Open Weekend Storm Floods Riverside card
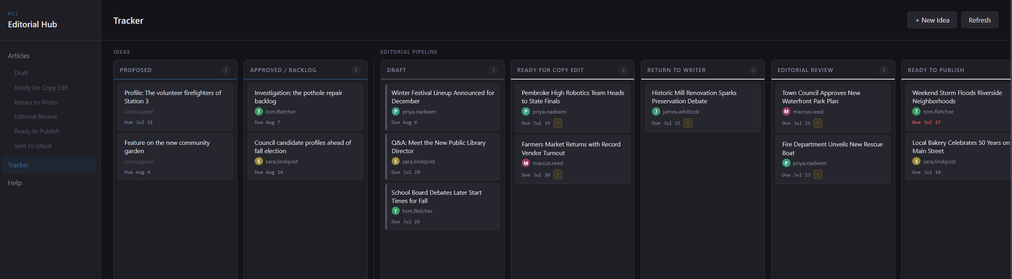The image size is (1012, 279). pos(959,107)
